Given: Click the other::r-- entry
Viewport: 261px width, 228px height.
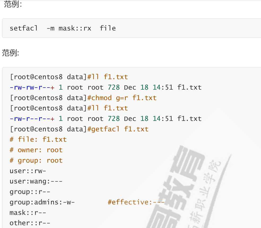Looking at the screenshot, I should (x=30, y=223).
